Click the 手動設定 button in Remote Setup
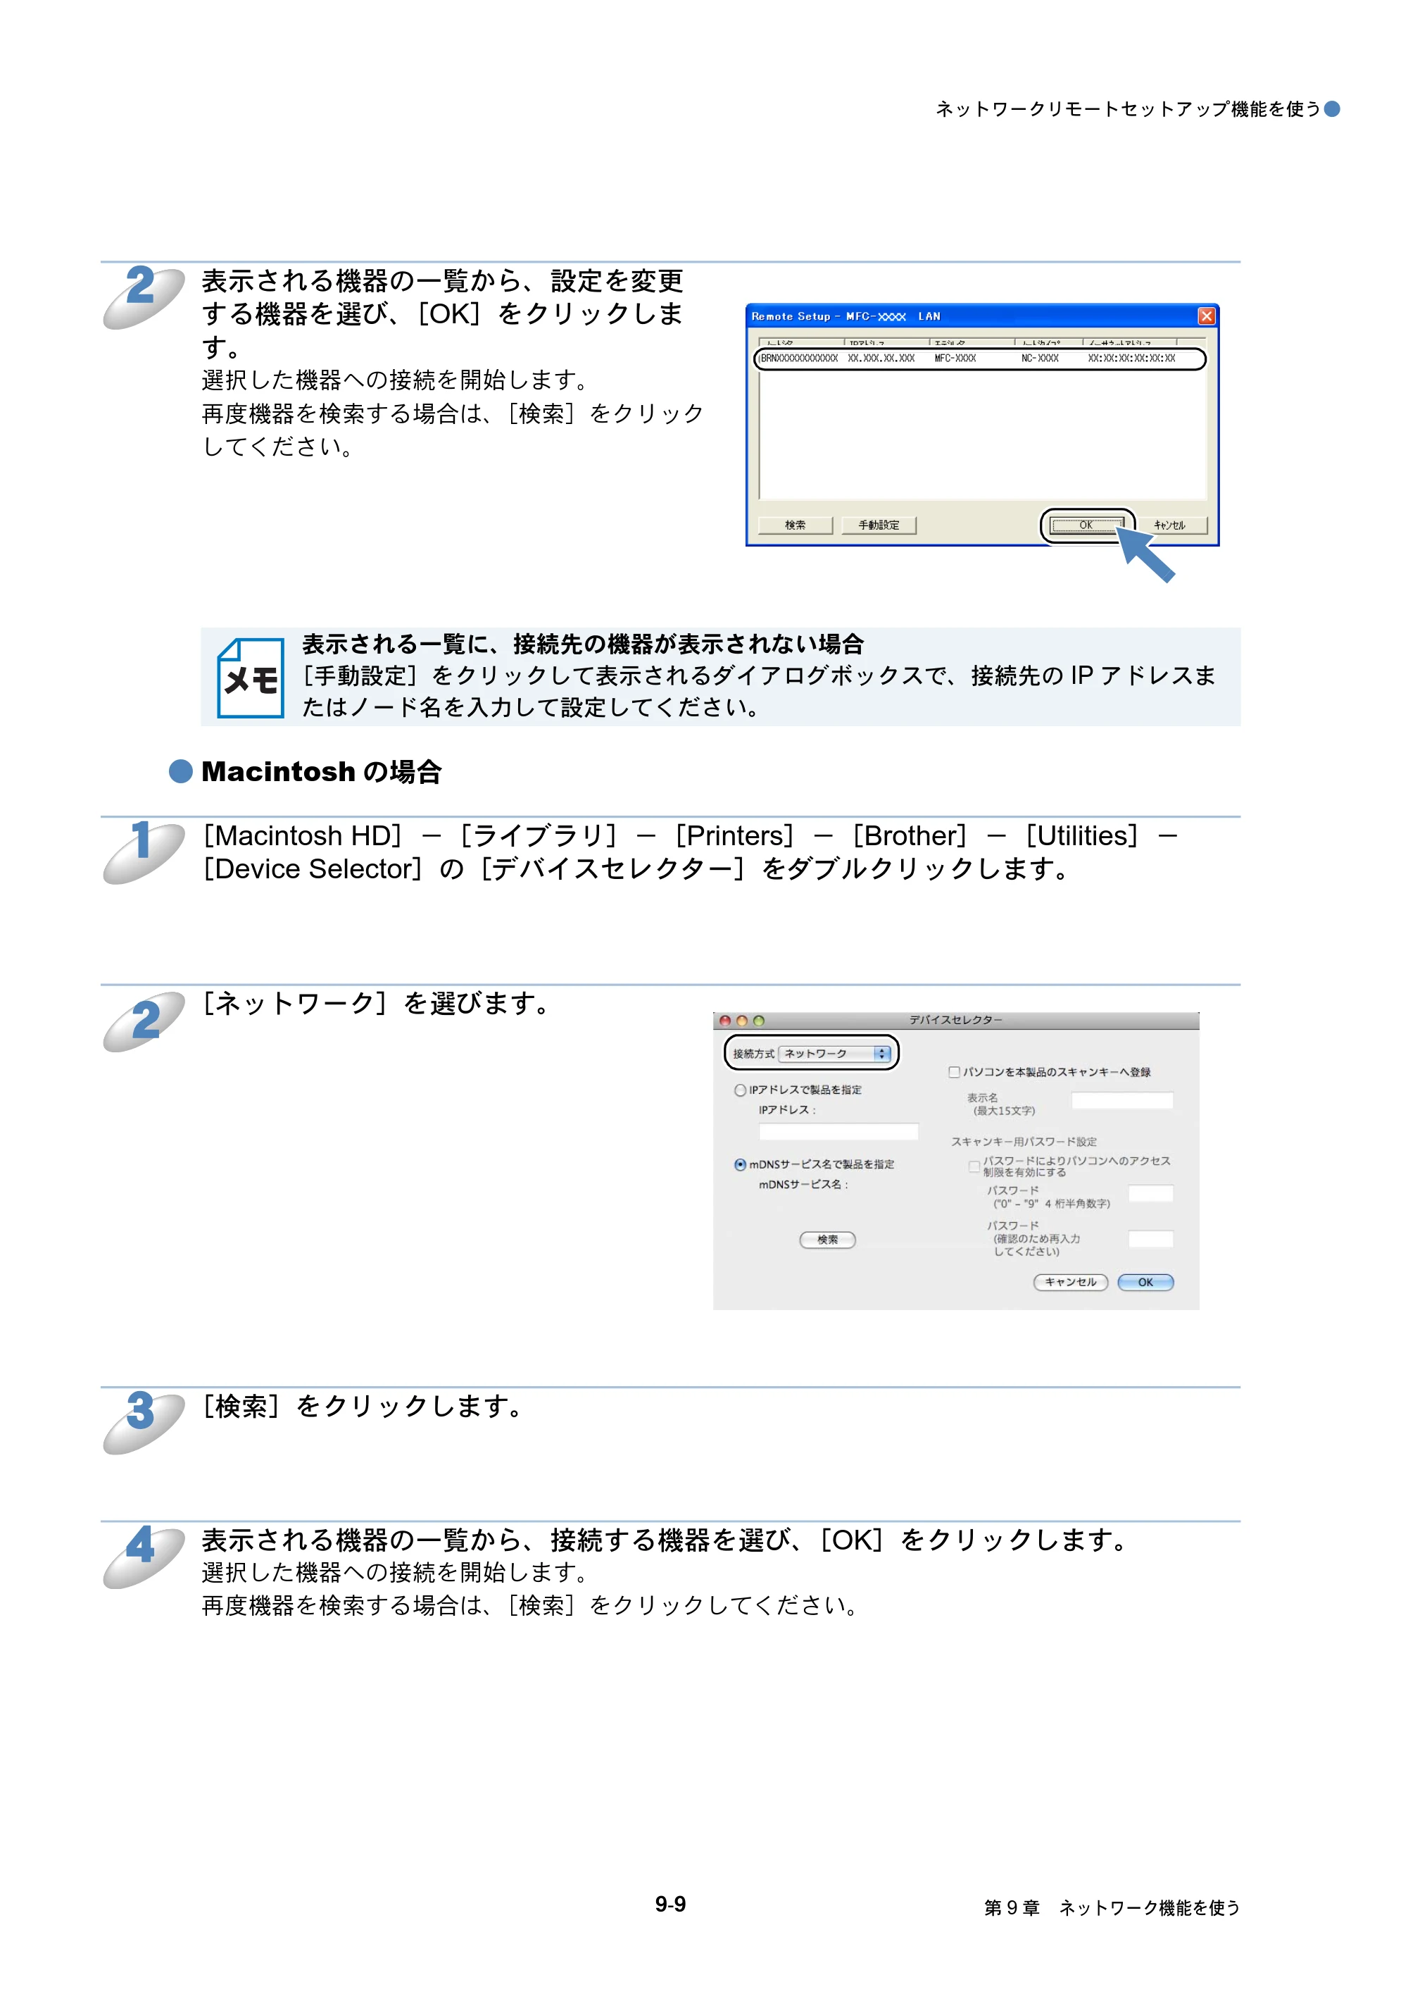The image size is (1408, 1994). point(879,525)
